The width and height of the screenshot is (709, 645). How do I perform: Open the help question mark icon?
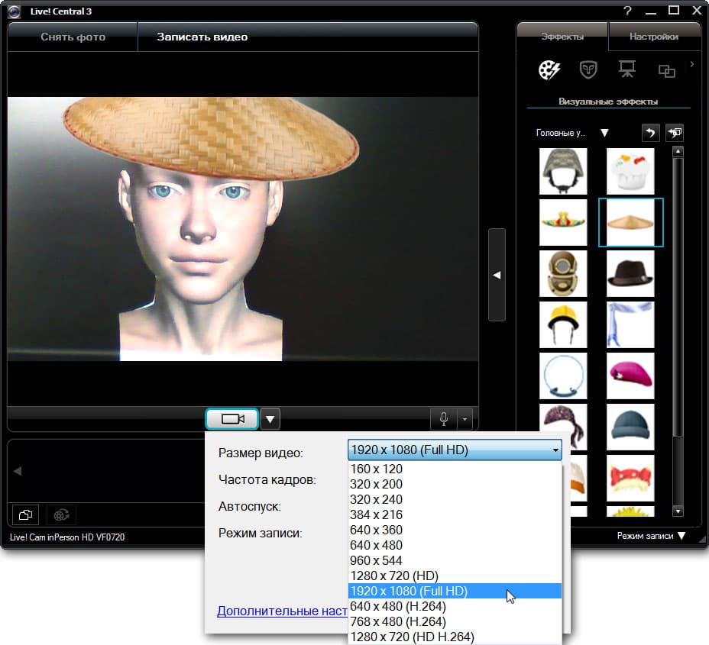pyautogui.click(x=627, y=11)
